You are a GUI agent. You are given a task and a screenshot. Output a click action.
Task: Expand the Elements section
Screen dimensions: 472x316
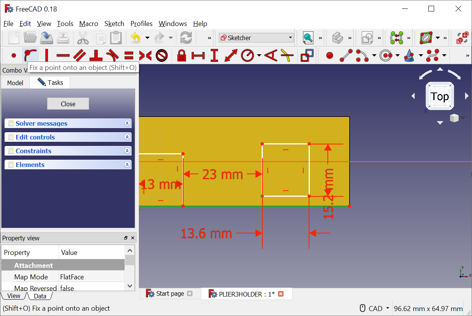coord(68,165)
